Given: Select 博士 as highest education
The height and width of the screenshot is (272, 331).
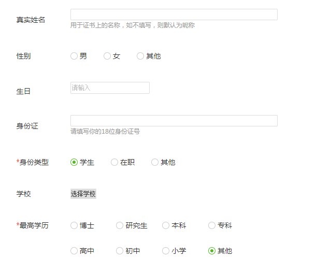Looking at the screenshot, I should pyautogui.click(x=74, y=225).
